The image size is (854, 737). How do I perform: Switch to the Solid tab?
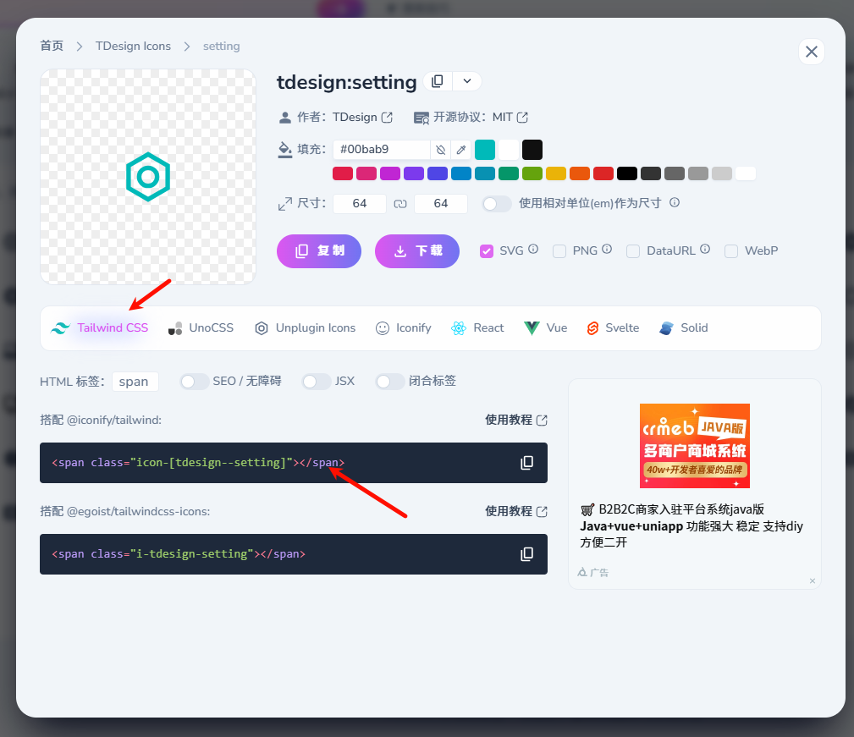click(684, 327)
